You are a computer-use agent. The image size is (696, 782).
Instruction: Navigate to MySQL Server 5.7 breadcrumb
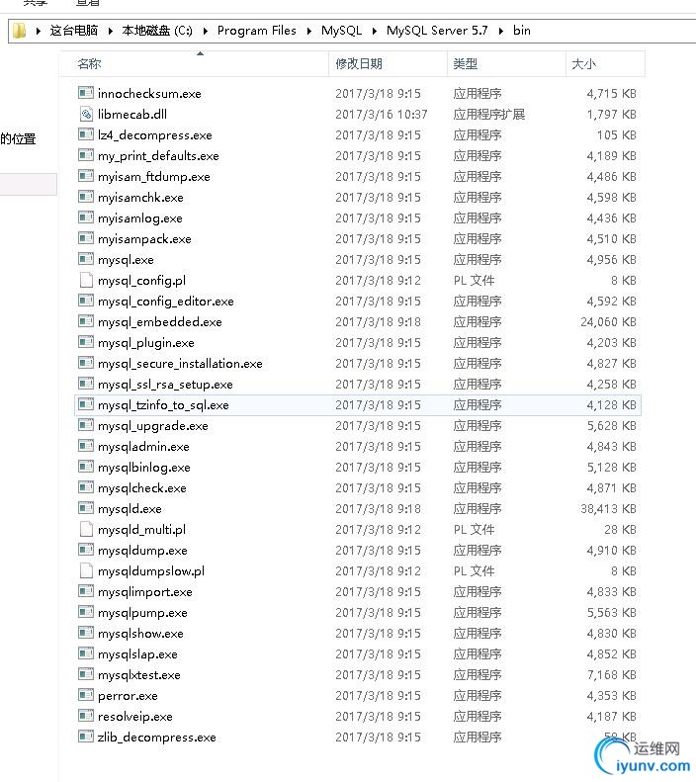point(437,31)
